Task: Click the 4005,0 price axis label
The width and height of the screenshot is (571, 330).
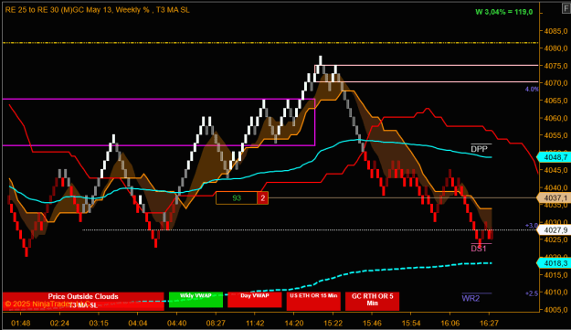Action: (555, 310)
